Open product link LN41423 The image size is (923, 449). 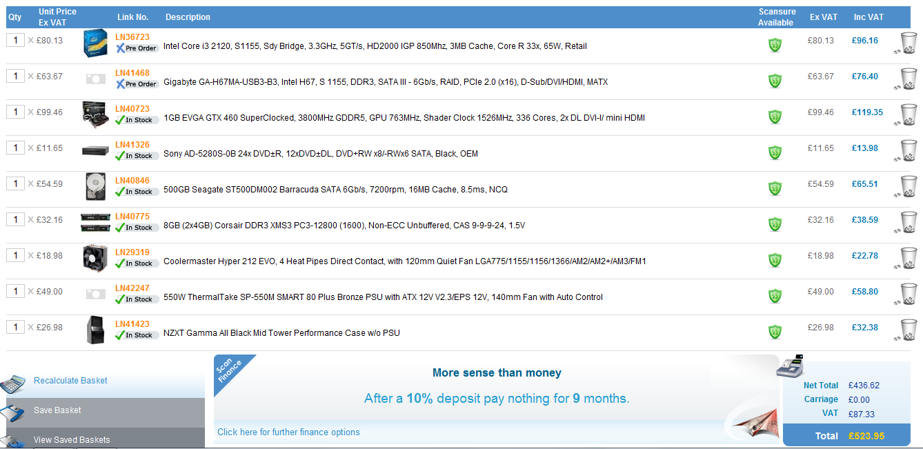(132, 324)
